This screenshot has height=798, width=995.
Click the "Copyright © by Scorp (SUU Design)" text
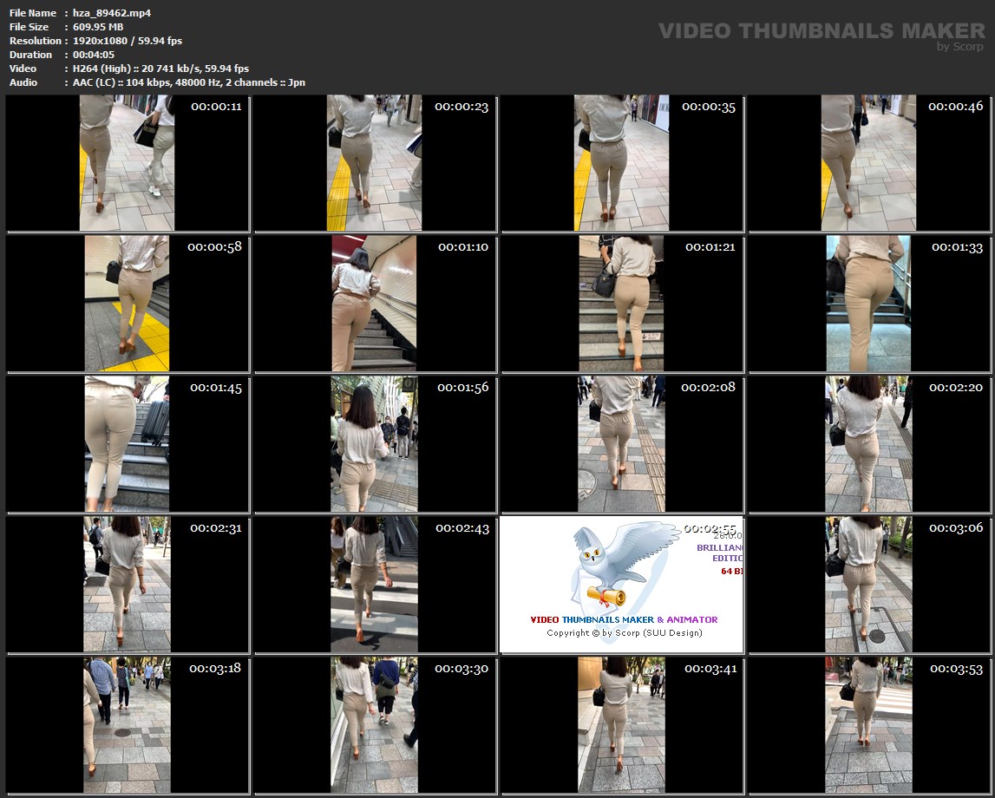click(624, 633)
